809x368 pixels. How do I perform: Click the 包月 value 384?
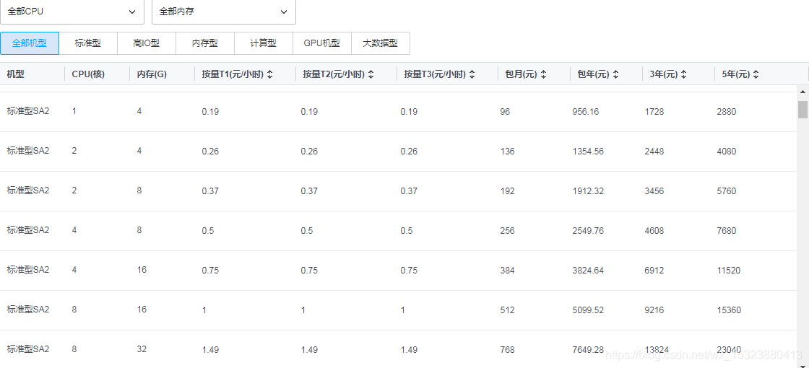507,270
